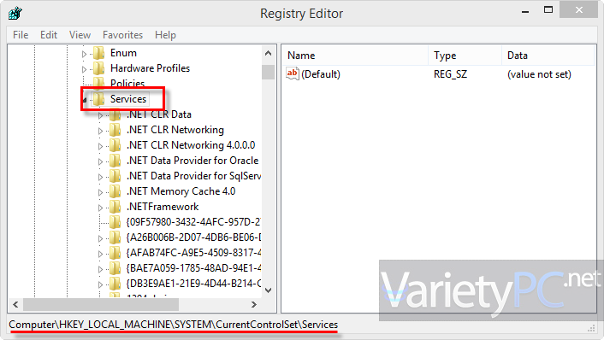This screenshot has height=340, width=604.
Task: Click the Registry Editor title bar icon
Action: (x=15, y=14)
